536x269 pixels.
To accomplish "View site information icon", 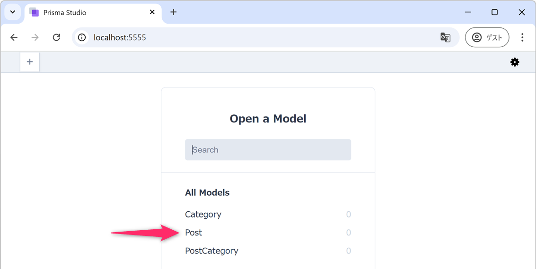I will [82, 37].
